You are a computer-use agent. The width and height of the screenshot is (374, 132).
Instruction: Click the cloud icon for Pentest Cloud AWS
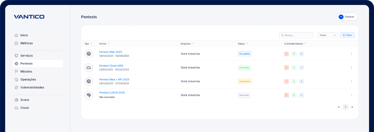click(89, 68)
